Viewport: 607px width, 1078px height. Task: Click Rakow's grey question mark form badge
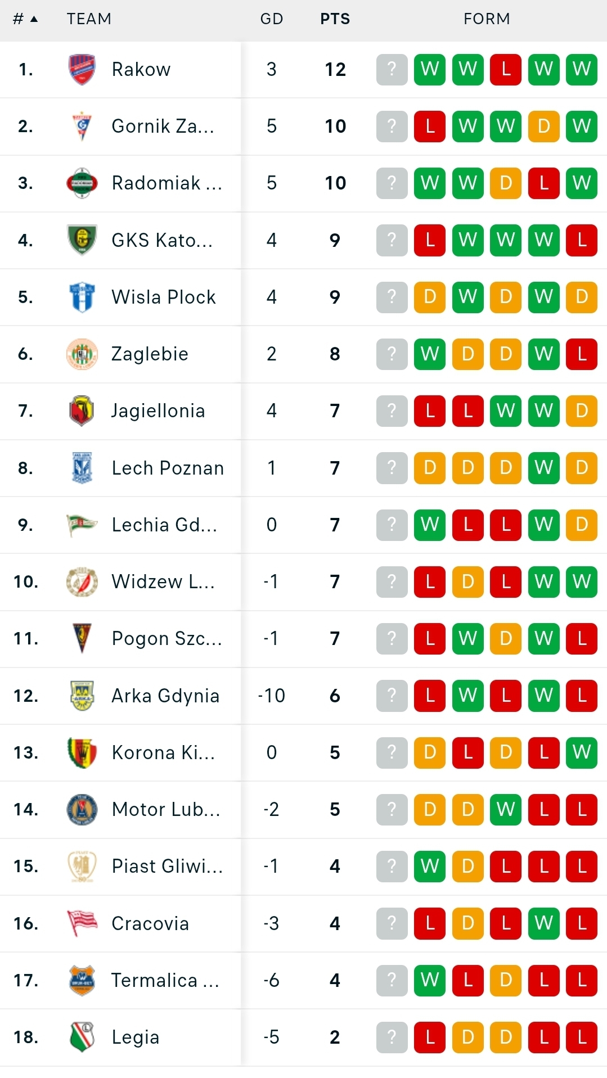point(392,69)
